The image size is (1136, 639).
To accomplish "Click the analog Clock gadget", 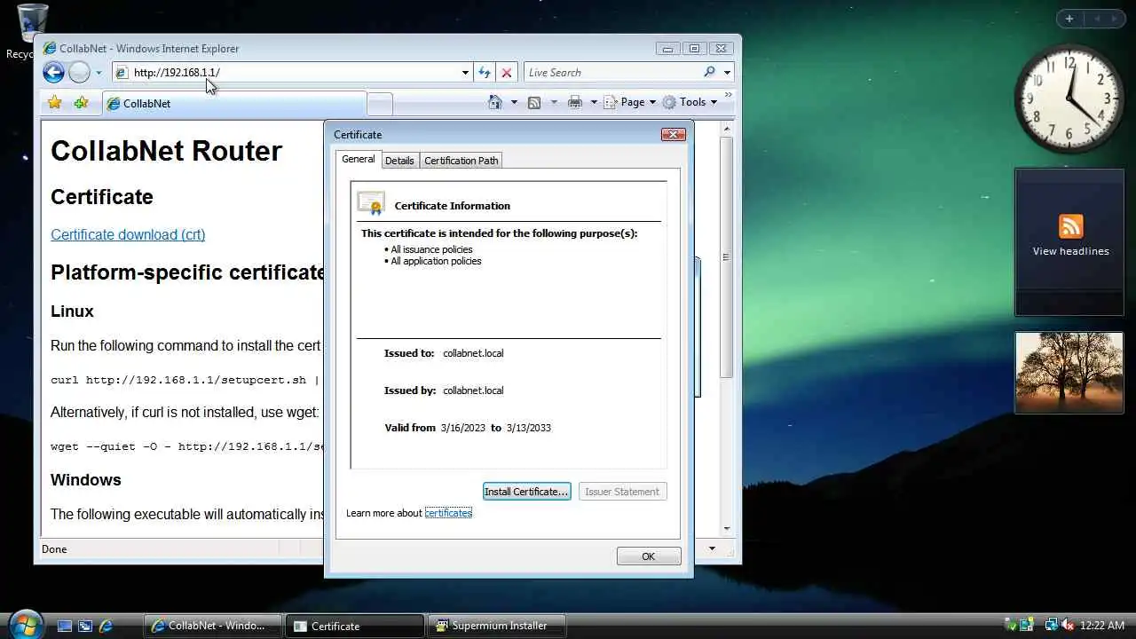I will point(1069,99).
